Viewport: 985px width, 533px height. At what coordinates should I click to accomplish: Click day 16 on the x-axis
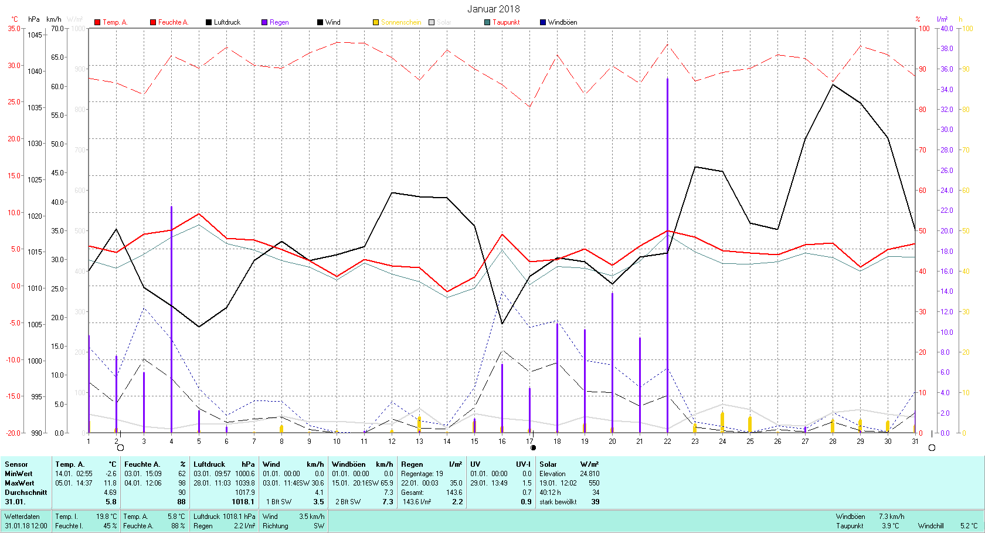click(x=502, y=442)
